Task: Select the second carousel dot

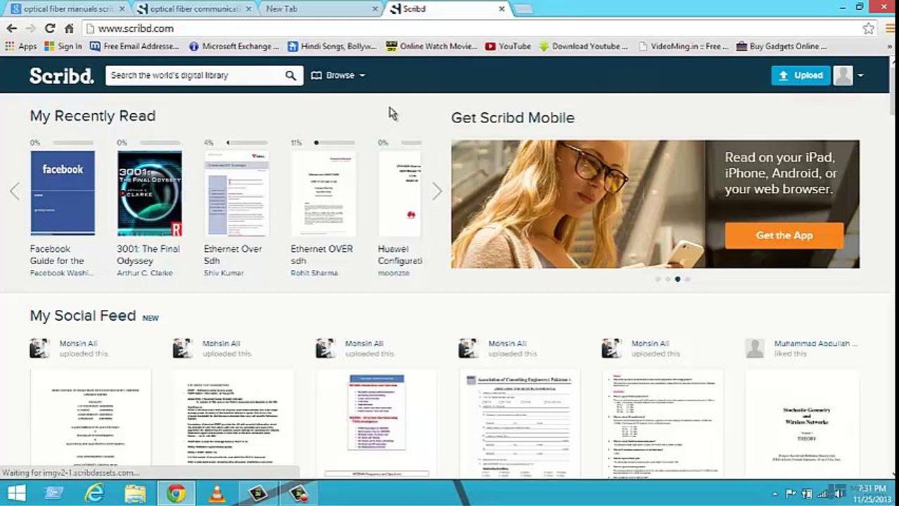Action: (668, 279)
